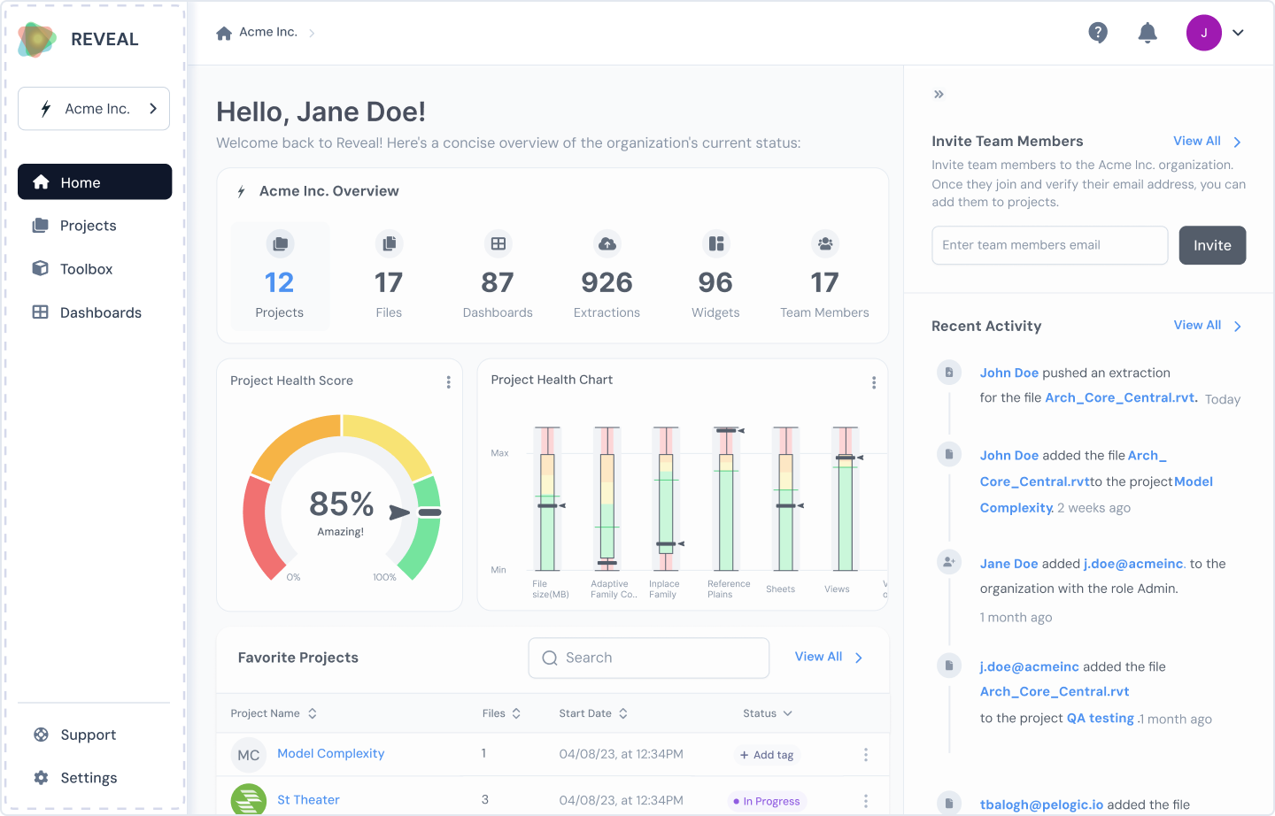
Task: Expand the user avatar dropdown arrow
Action: click(1238, 33)
